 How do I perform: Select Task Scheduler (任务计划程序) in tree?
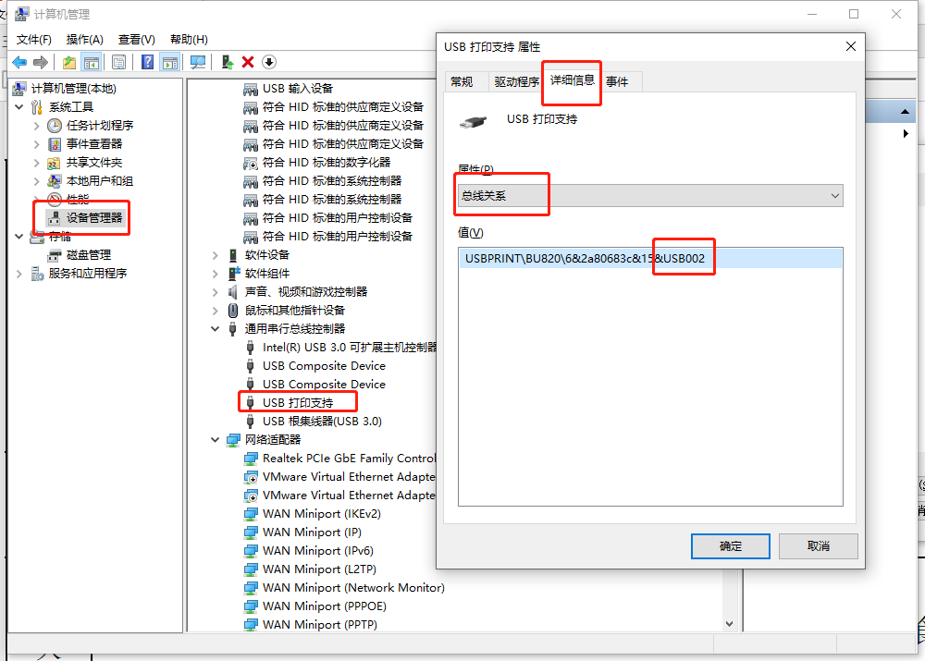(99, 125)
